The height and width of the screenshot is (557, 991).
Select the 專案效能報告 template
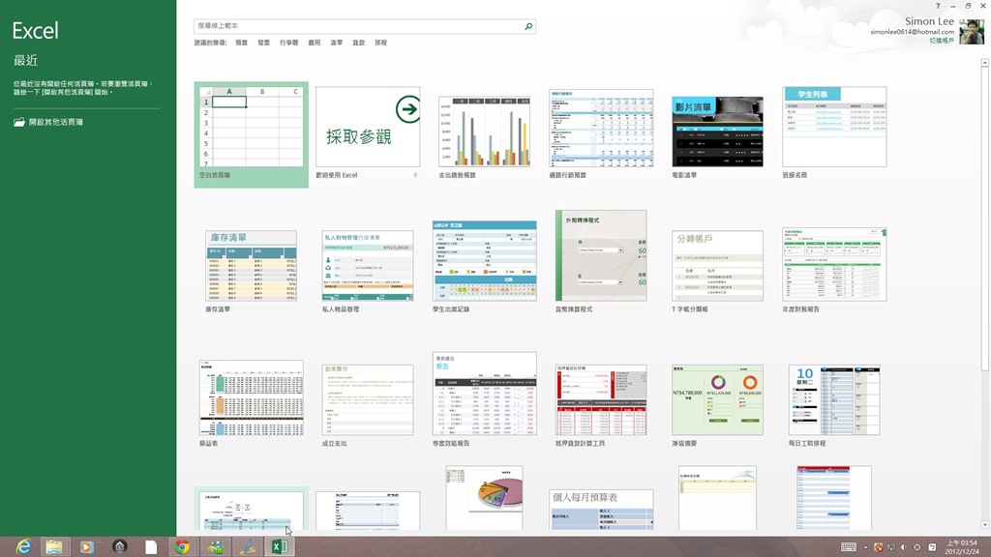[484, 394]
